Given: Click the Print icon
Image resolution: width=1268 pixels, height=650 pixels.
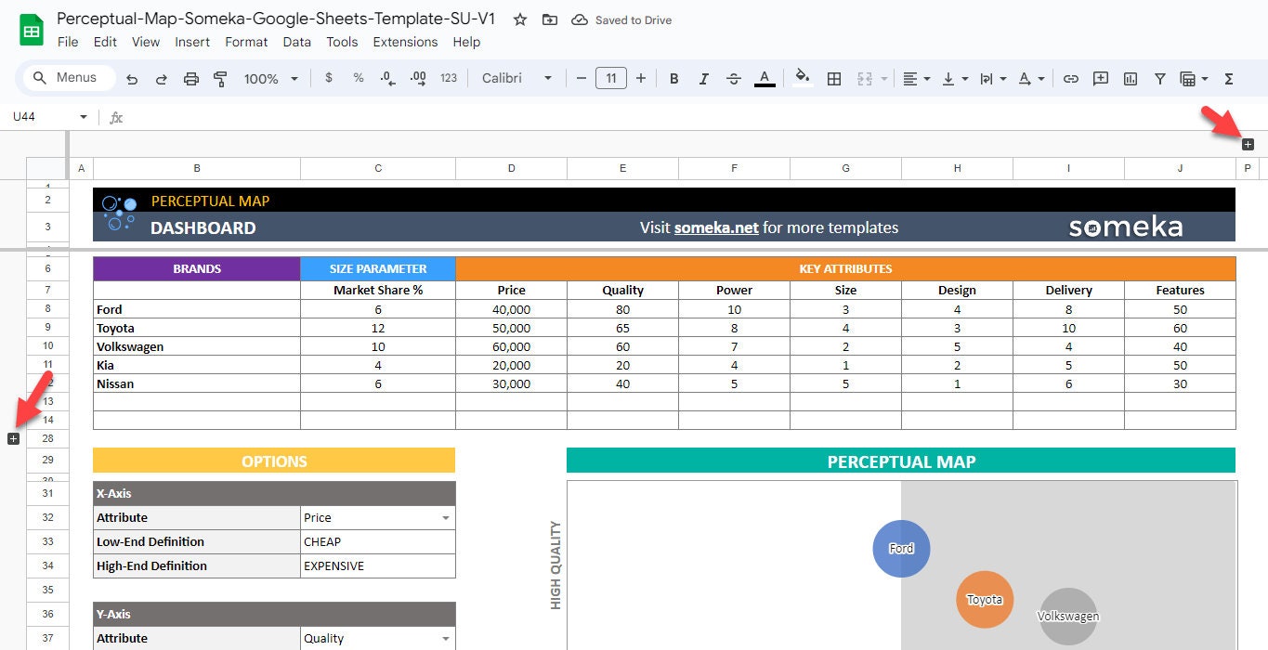Looking at the screenshot, I should pyautogui.click(x=190, y=79).
